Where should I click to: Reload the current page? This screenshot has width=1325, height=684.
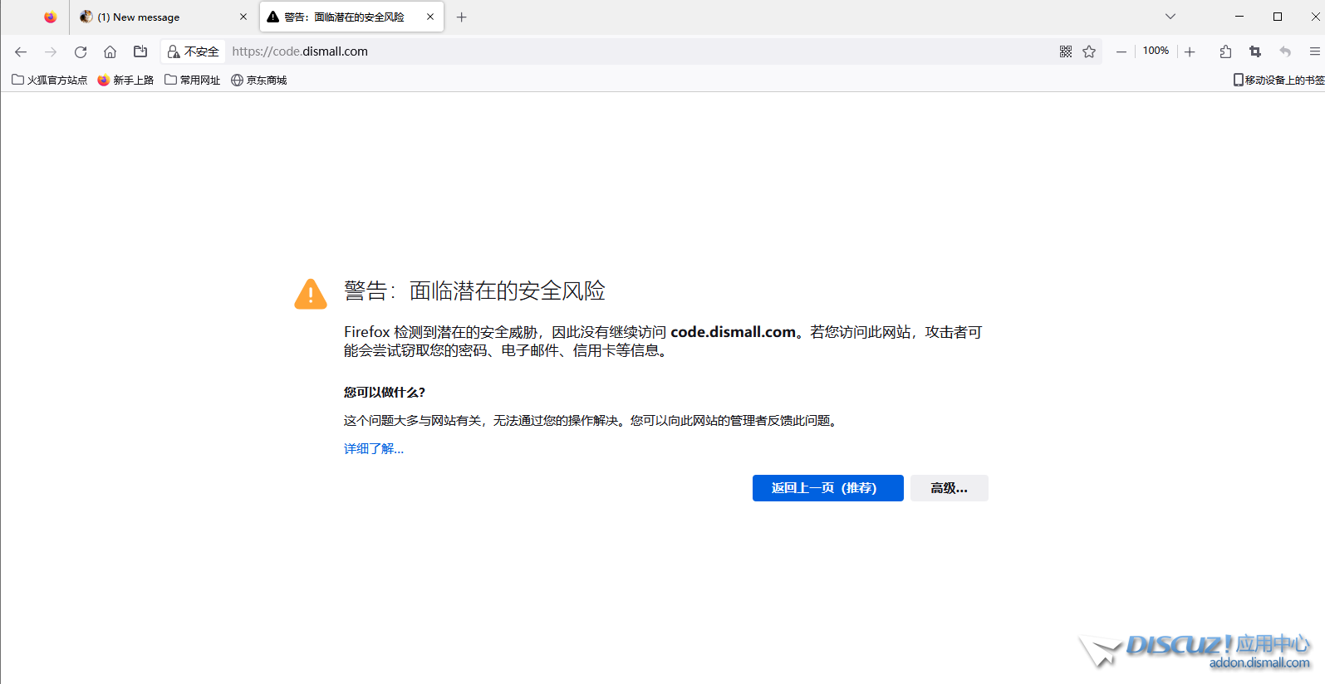pyautogui.click(x=81, y=51)
